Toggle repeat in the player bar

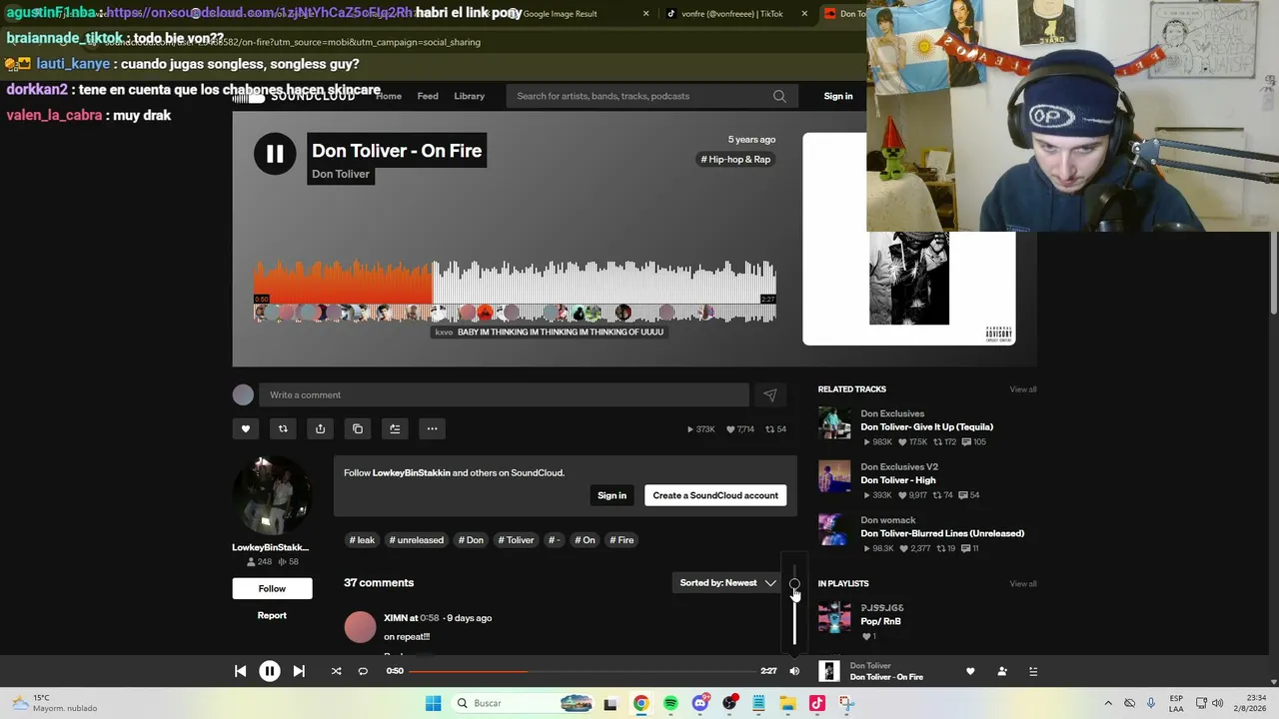(363, 671)
